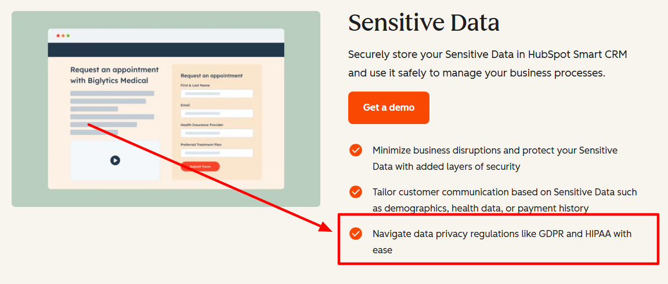668x284 pixels.
Task: Click the "Sensitive Data" heading
Action: [x=424, y=23]
